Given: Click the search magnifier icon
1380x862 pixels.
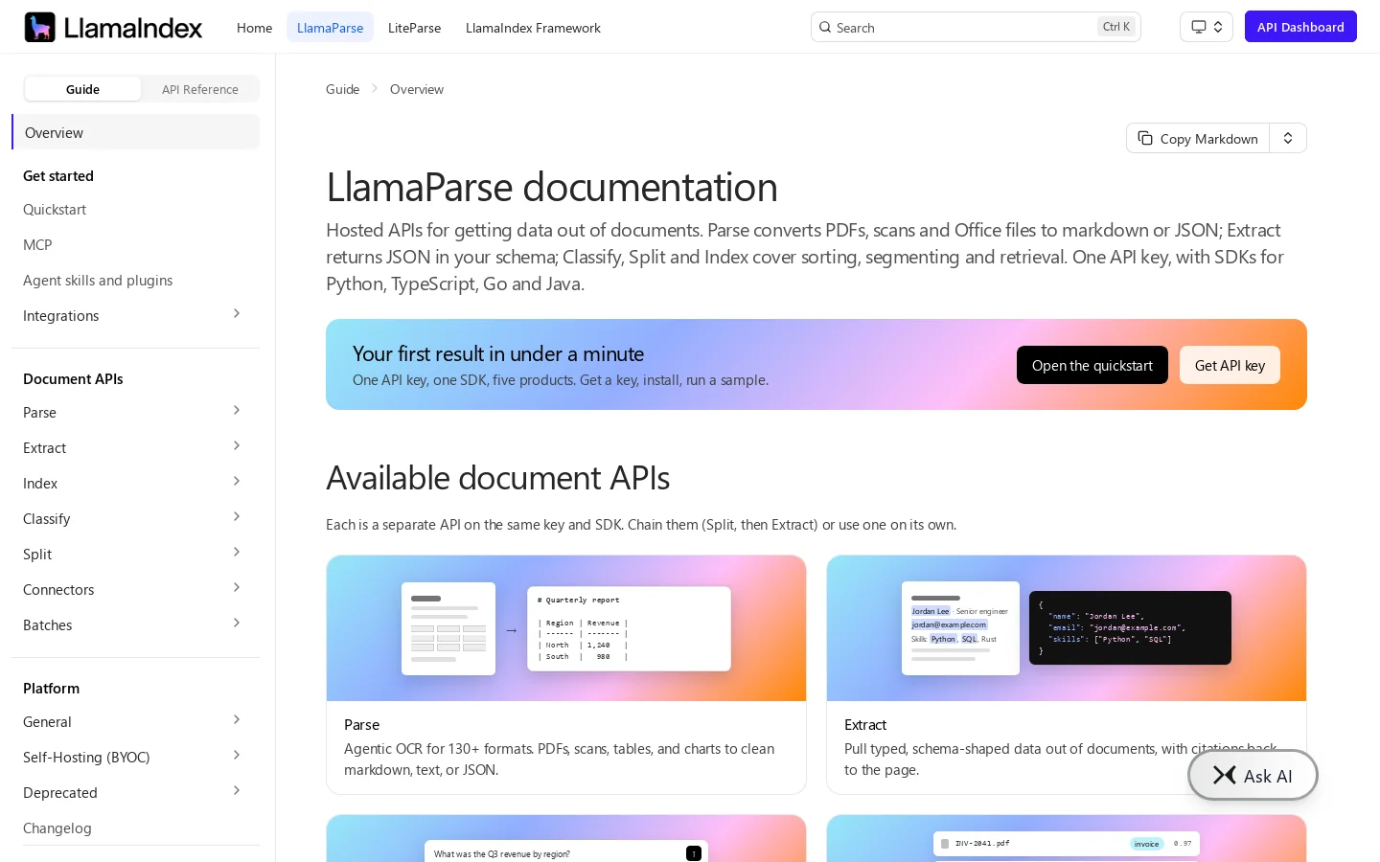Looking at the screenshot, I should 824,27.
